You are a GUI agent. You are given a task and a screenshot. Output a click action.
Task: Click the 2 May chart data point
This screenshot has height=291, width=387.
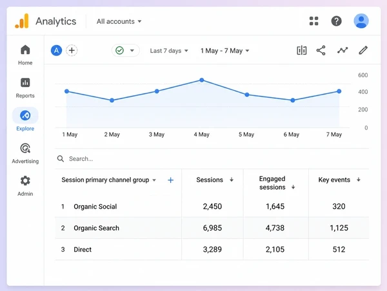(112, 100)
